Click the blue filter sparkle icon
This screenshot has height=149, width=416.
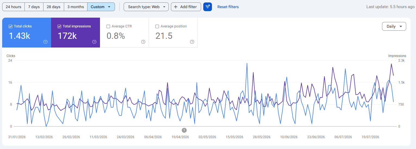tap(208, 7)
